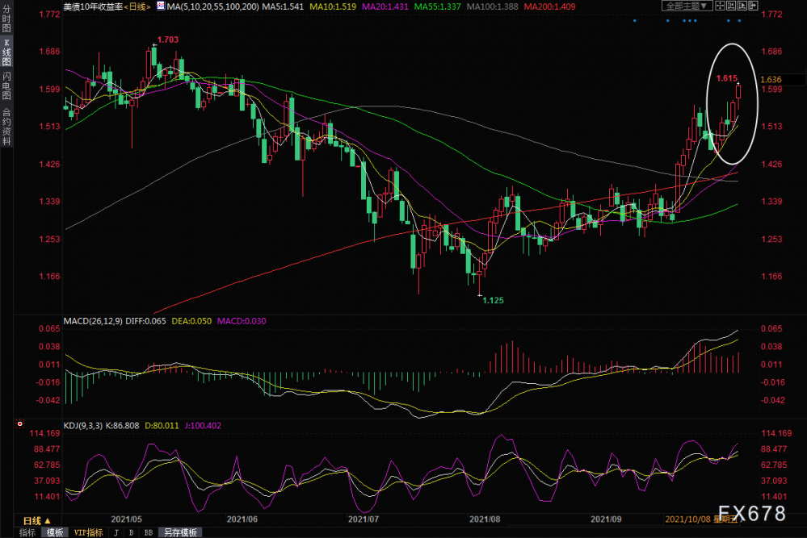The height and width of the screenshot is (538, 807).
Task: Click the DEA:0.050 value
Action: [x=191, y=321]
